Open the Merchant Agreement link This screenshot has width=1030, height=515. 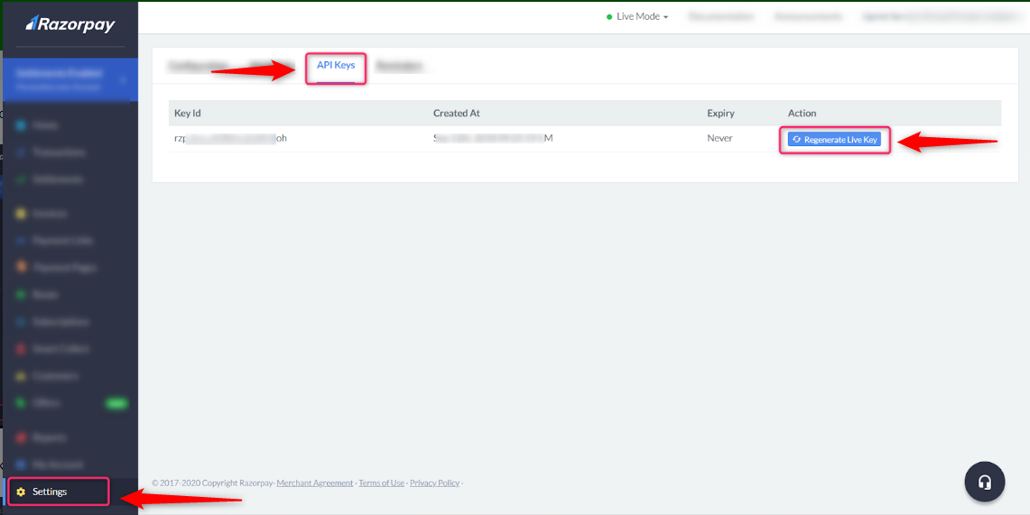tap(315, 483)
